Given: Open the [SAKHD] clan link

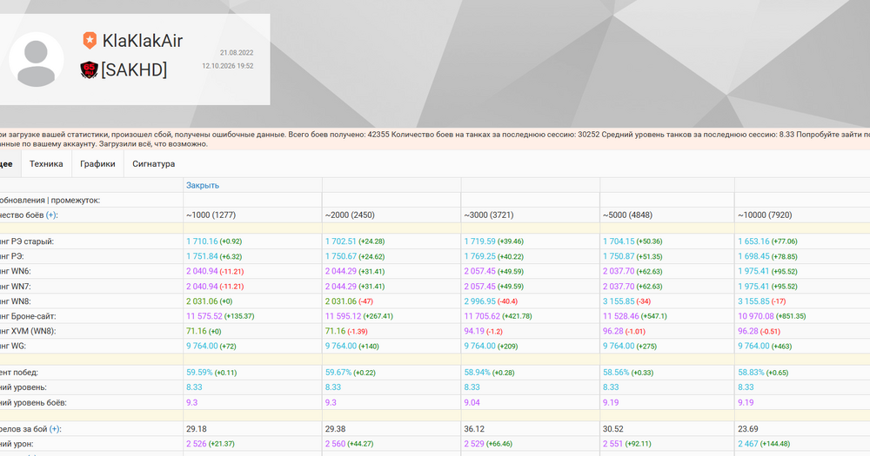Looking at the screenshot, I should click(134, 69).
